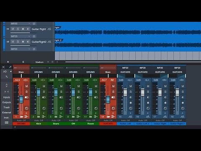Viewport: 201px width, 151px height.
Task: Mute the DRUMS bus channel
Action: coord(26,86)
